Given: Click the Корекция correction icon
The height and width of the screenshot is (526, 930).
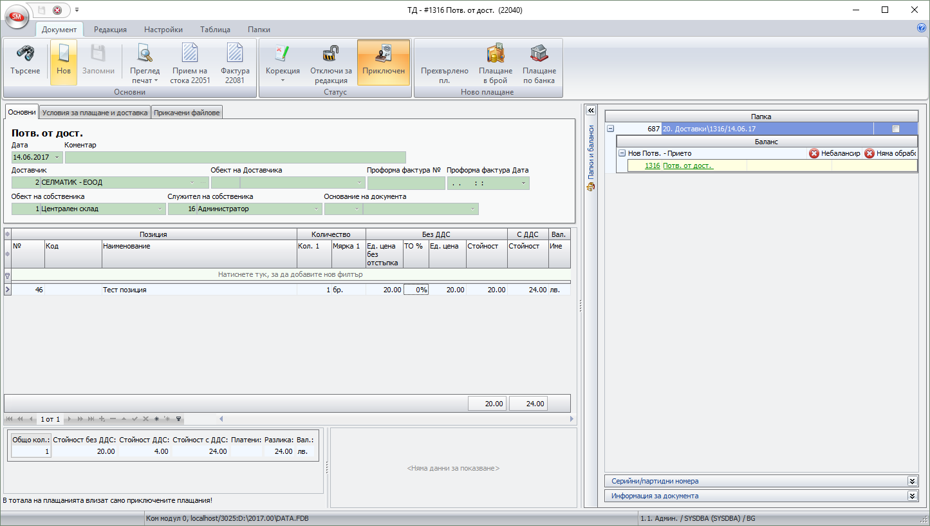Looking at the screenshot, I should (283, 53).
